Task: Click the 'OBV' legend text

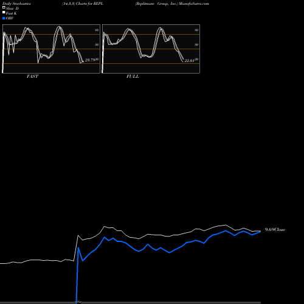Action: tap(10, 18)
